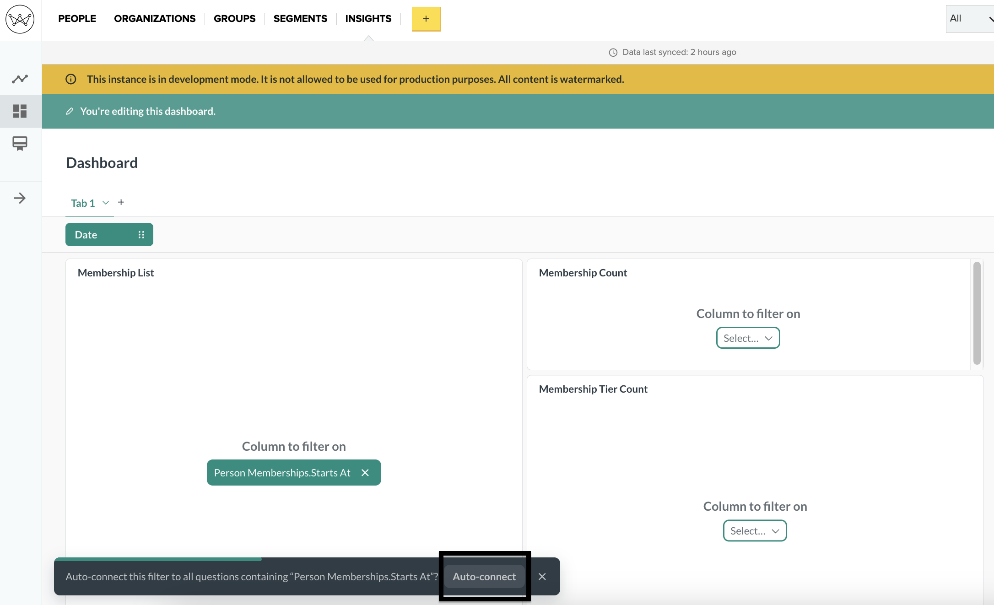Go to the Insights section
994x605 pixels.
[368, 19]
